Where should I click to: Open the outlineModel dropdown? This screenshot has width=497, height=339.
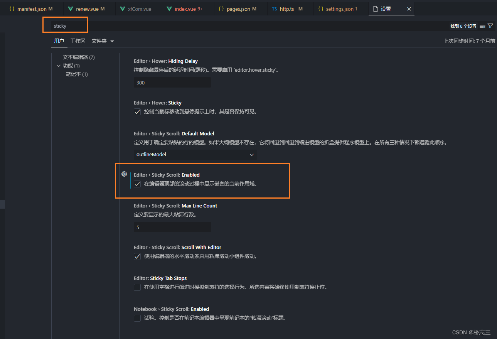195,154
